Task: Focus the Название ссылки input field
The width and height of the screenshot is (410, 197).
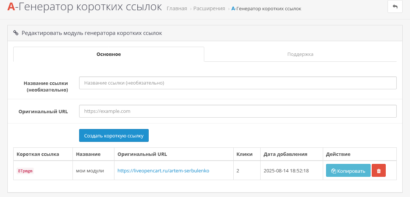Action: click(x=238, y=83)
